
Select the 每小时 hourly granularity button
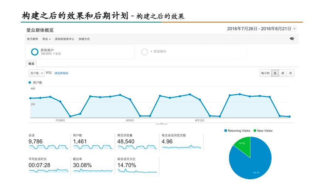(265, 73)
